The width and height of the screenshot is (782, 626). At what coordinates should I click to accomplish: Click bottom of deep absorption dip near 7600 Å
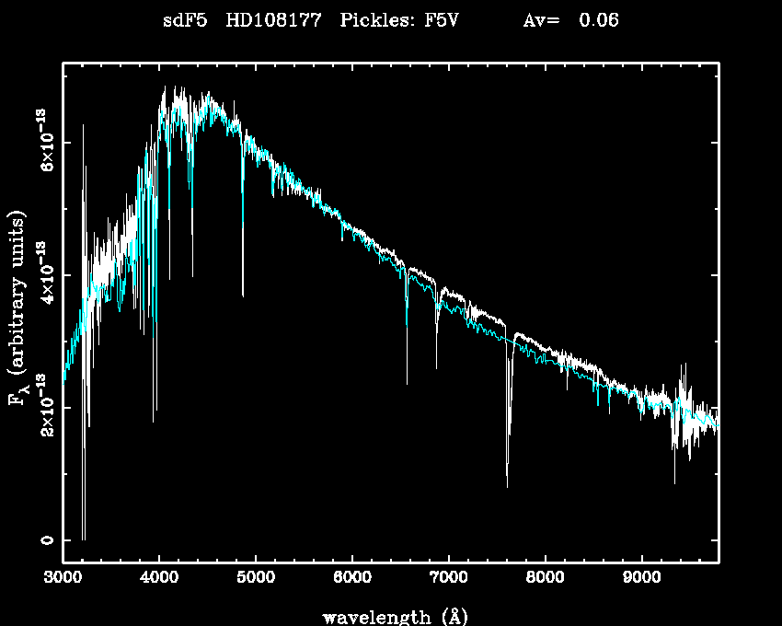[x=507, y=484]
